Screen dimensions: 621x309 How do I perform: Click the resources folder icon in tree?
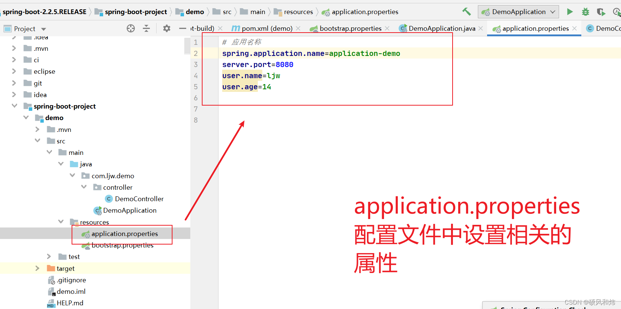point(74,222)
